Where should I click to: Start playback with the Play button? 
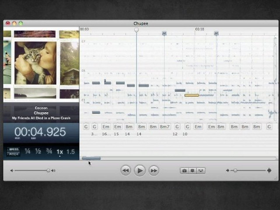pyautogui.click(x=140, y=171)
